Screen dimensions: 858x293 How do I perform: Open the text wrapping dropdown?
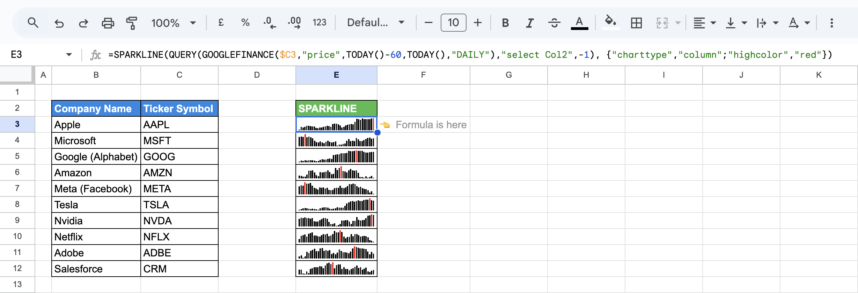point(767,23)
